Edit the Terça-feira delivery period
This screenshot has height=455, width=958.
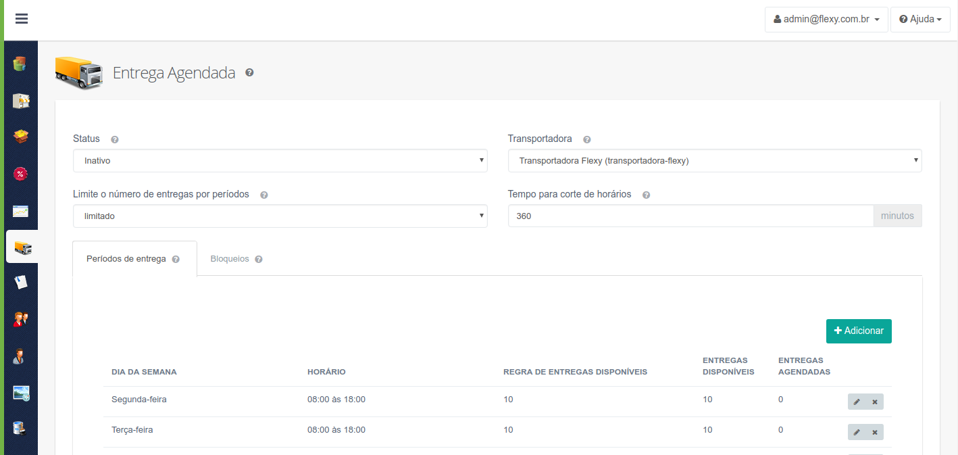tap(857, 432)
